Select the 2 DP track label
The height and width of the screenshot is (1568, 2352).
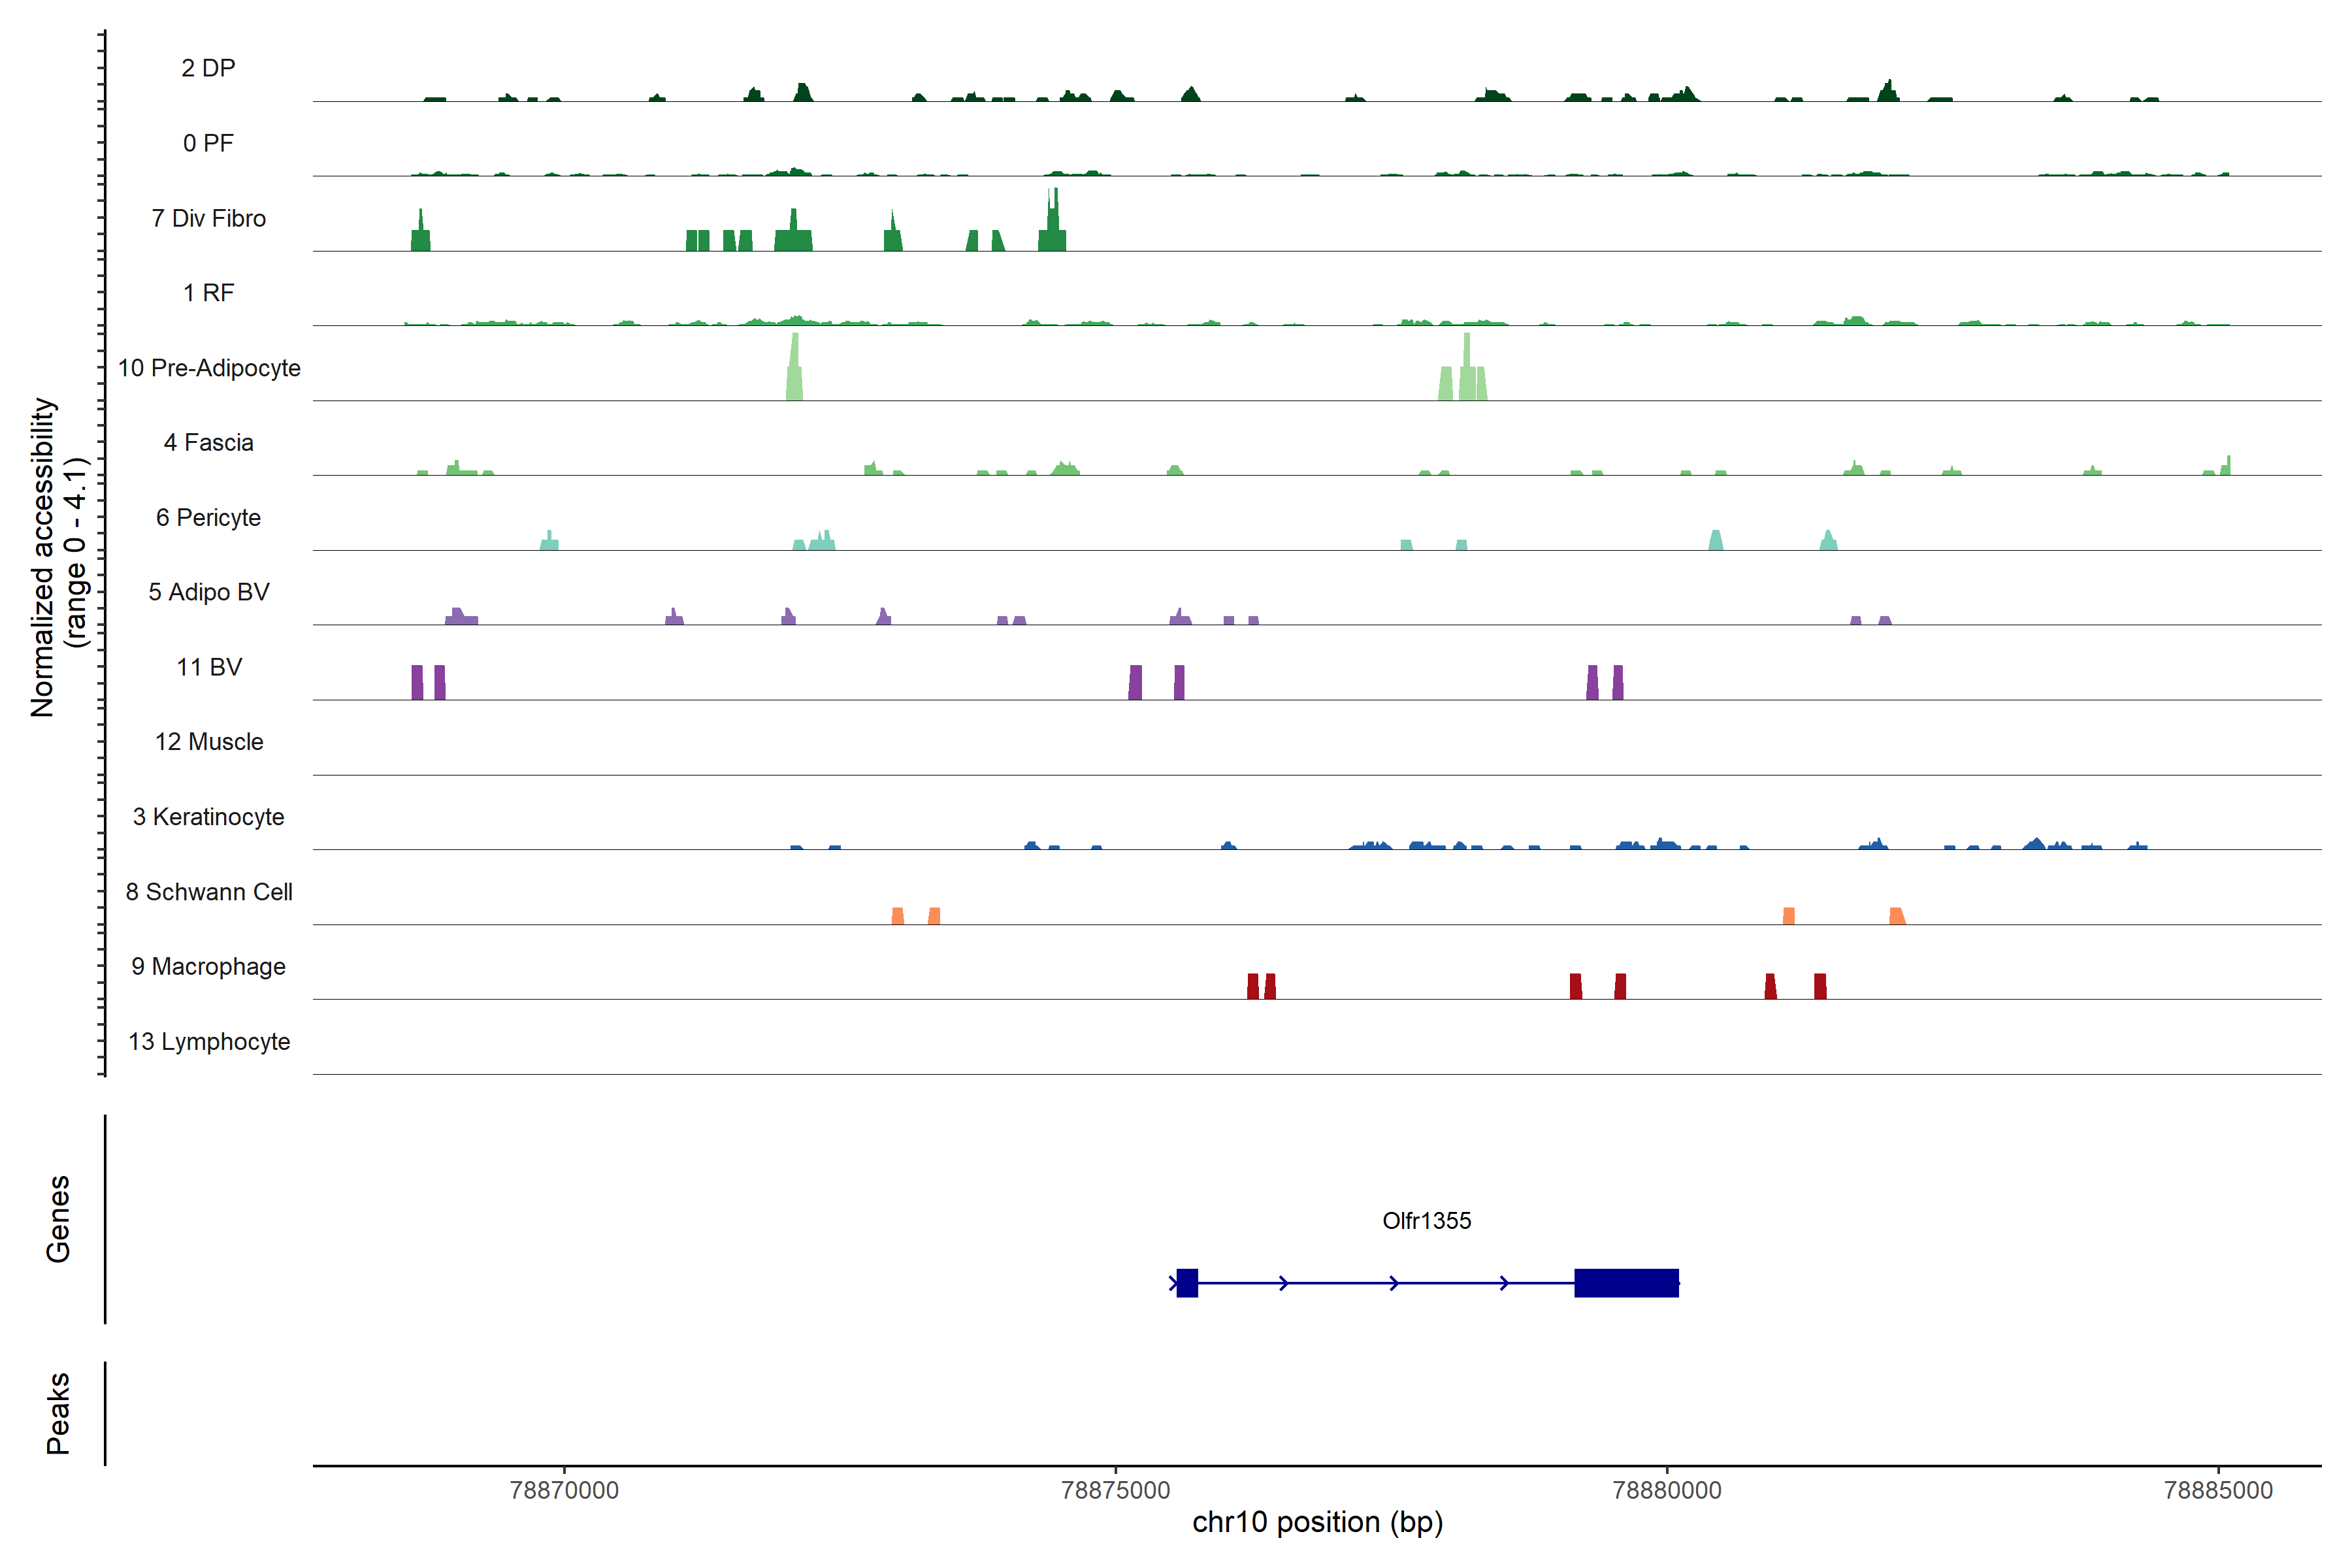(208, 68)
